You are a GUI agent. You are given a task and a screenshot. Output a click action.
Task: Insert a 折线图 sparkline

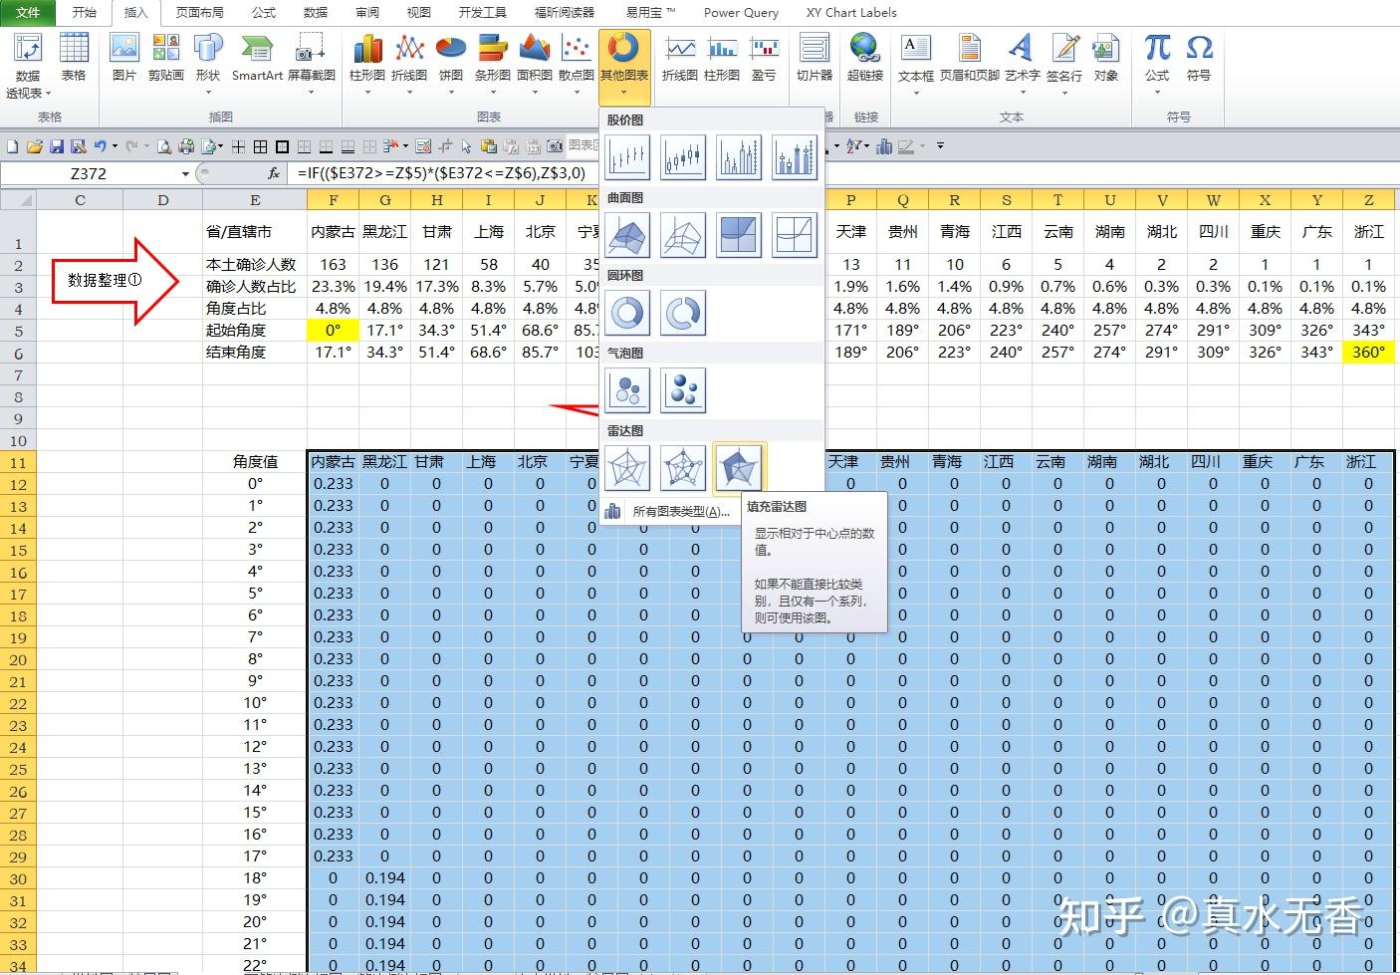point(680,58)
